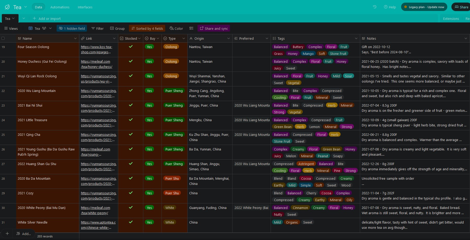Click the 2022 White Peony preferred record
Image resolution: width=470 pixels, height=240 pixels.
[251, 208]
